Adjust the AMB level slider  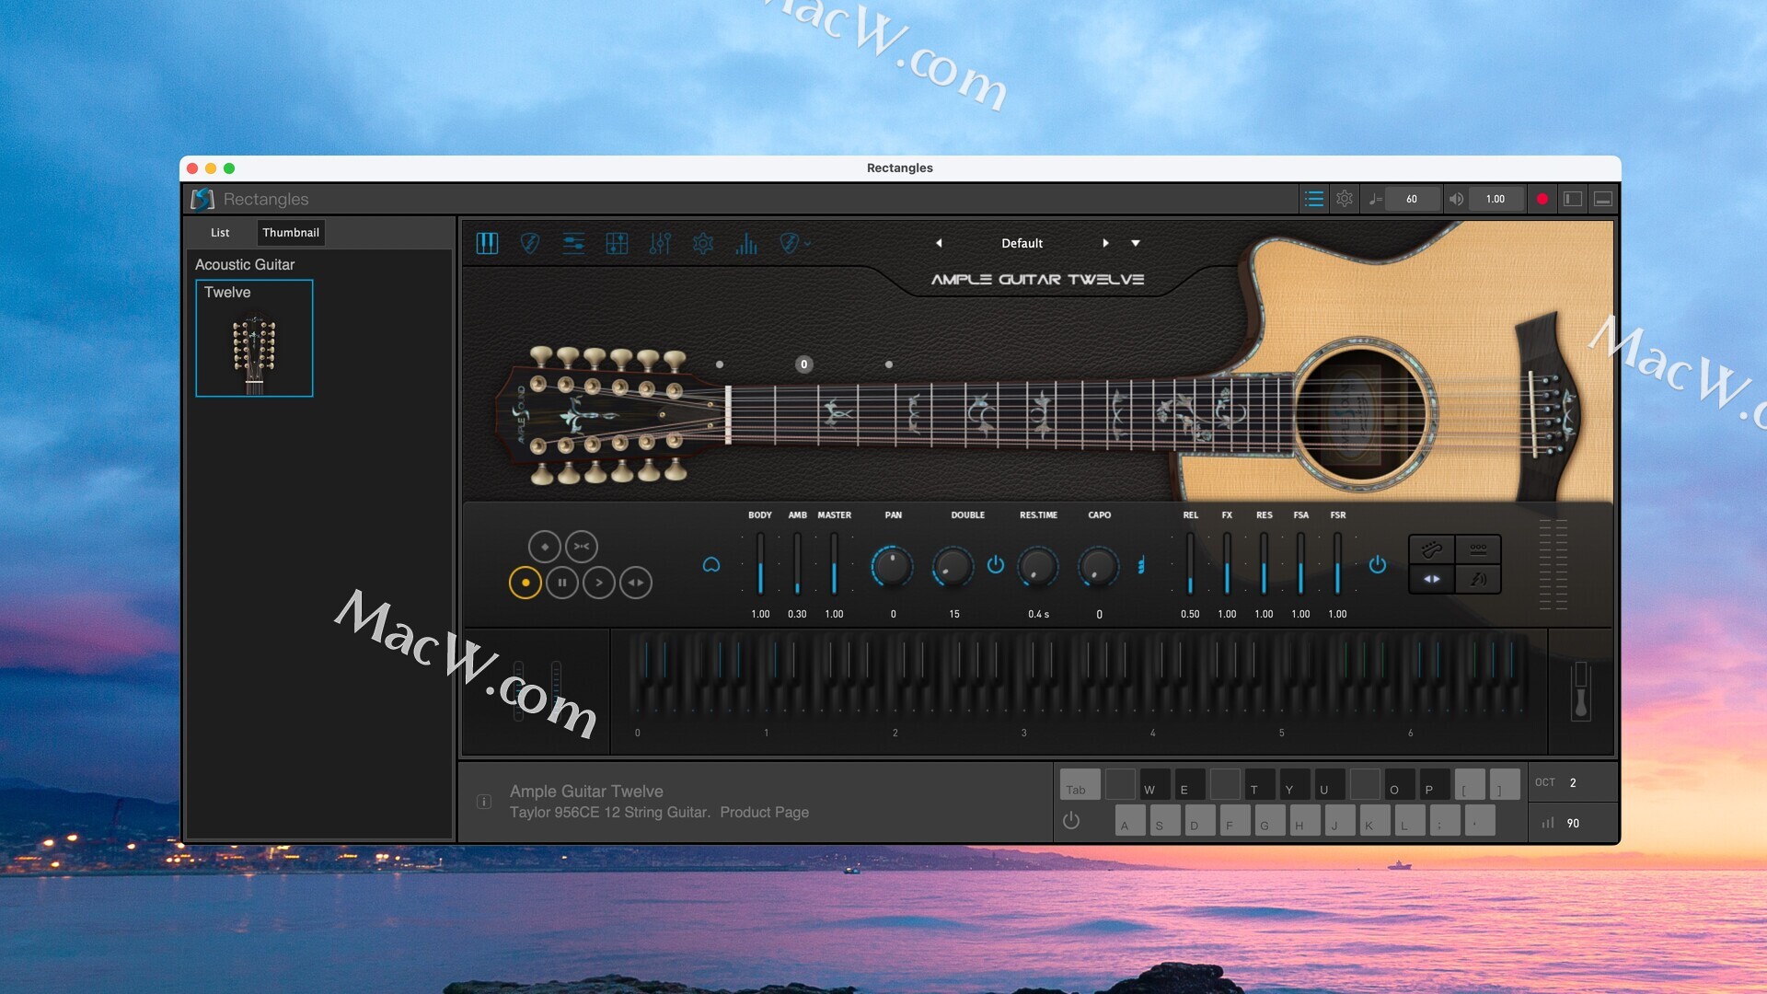coord(797,564)
